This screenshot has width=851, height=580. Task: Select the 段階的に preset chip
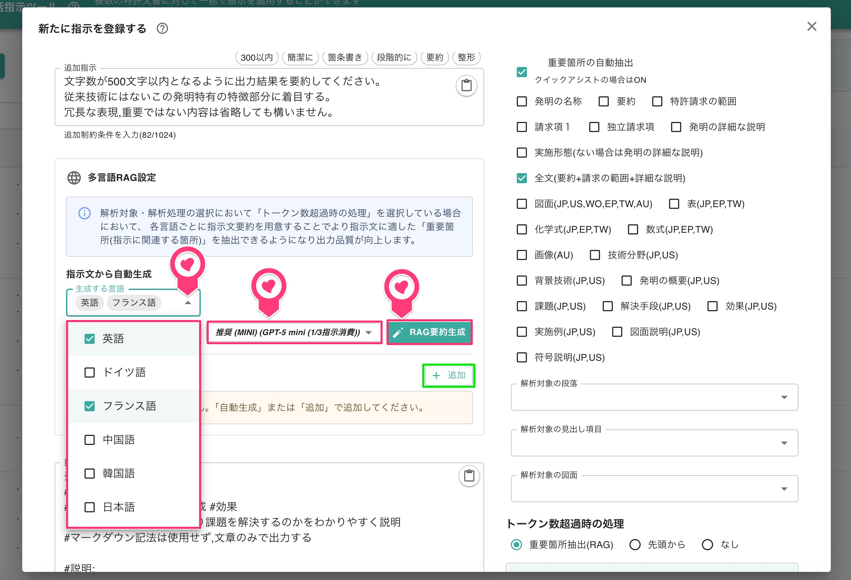point(394,58)
